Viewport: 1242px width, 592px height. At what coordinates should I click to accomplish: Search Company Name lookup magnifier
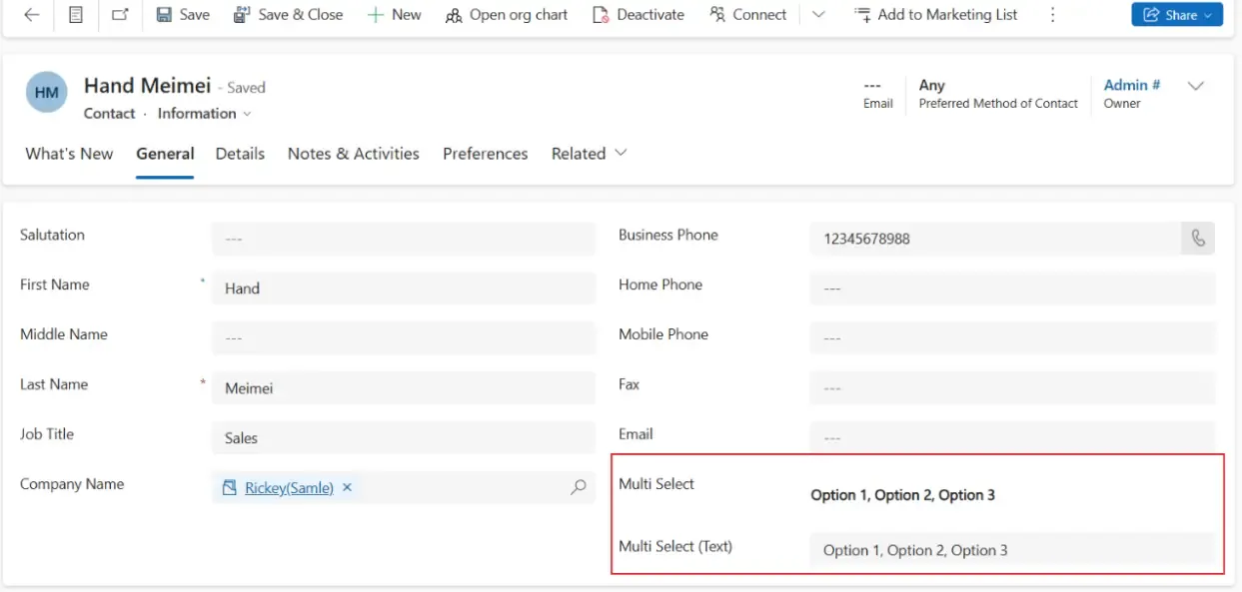[x=578, y=488]
